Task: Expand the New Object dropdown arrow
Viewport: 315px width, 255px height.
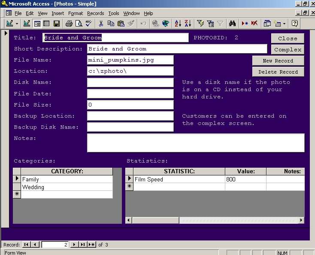Action: pos(284,24)
